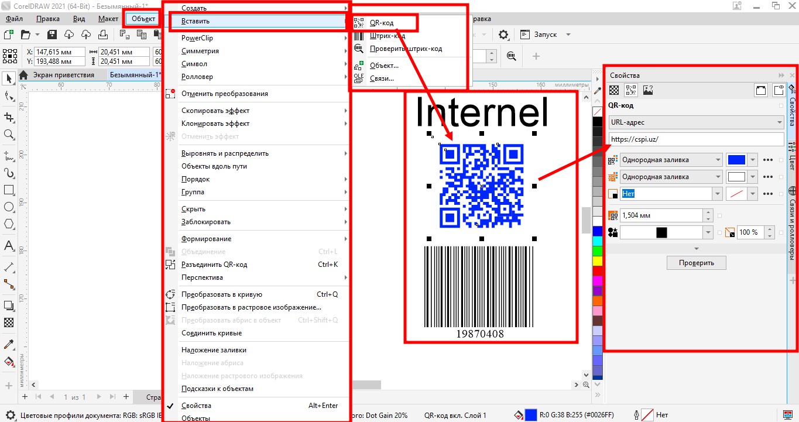Open the Запуск launcher dropdown
This screenshot has width=799, height=422.
[x=568, y=35]
